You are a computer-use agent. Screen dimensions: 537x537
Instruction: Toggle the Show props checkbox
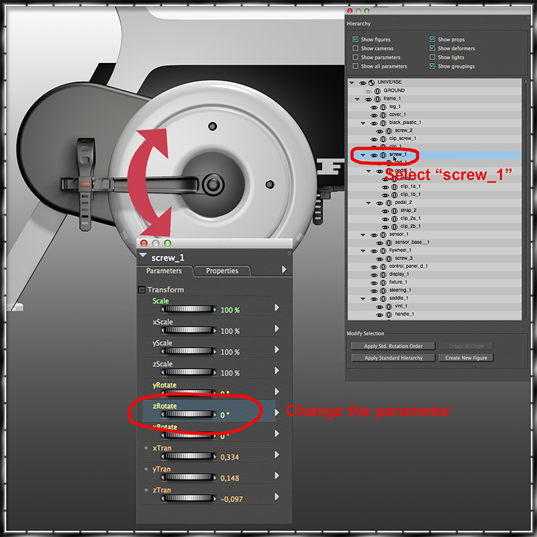point(432,39)
